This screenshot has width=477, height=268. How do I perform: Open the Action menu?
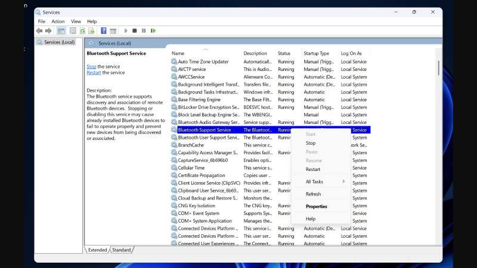(x=58, y=21)
